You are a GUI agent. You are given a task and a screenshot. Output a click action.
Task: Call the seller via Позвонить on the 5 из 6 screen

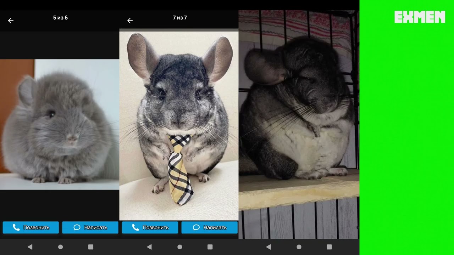coord(31,227)
